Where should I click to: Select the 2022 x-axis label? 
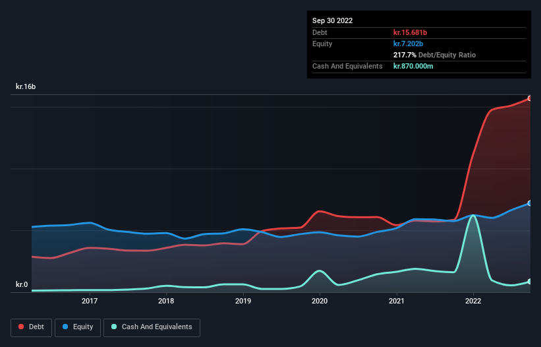click(x=473, y=301)
